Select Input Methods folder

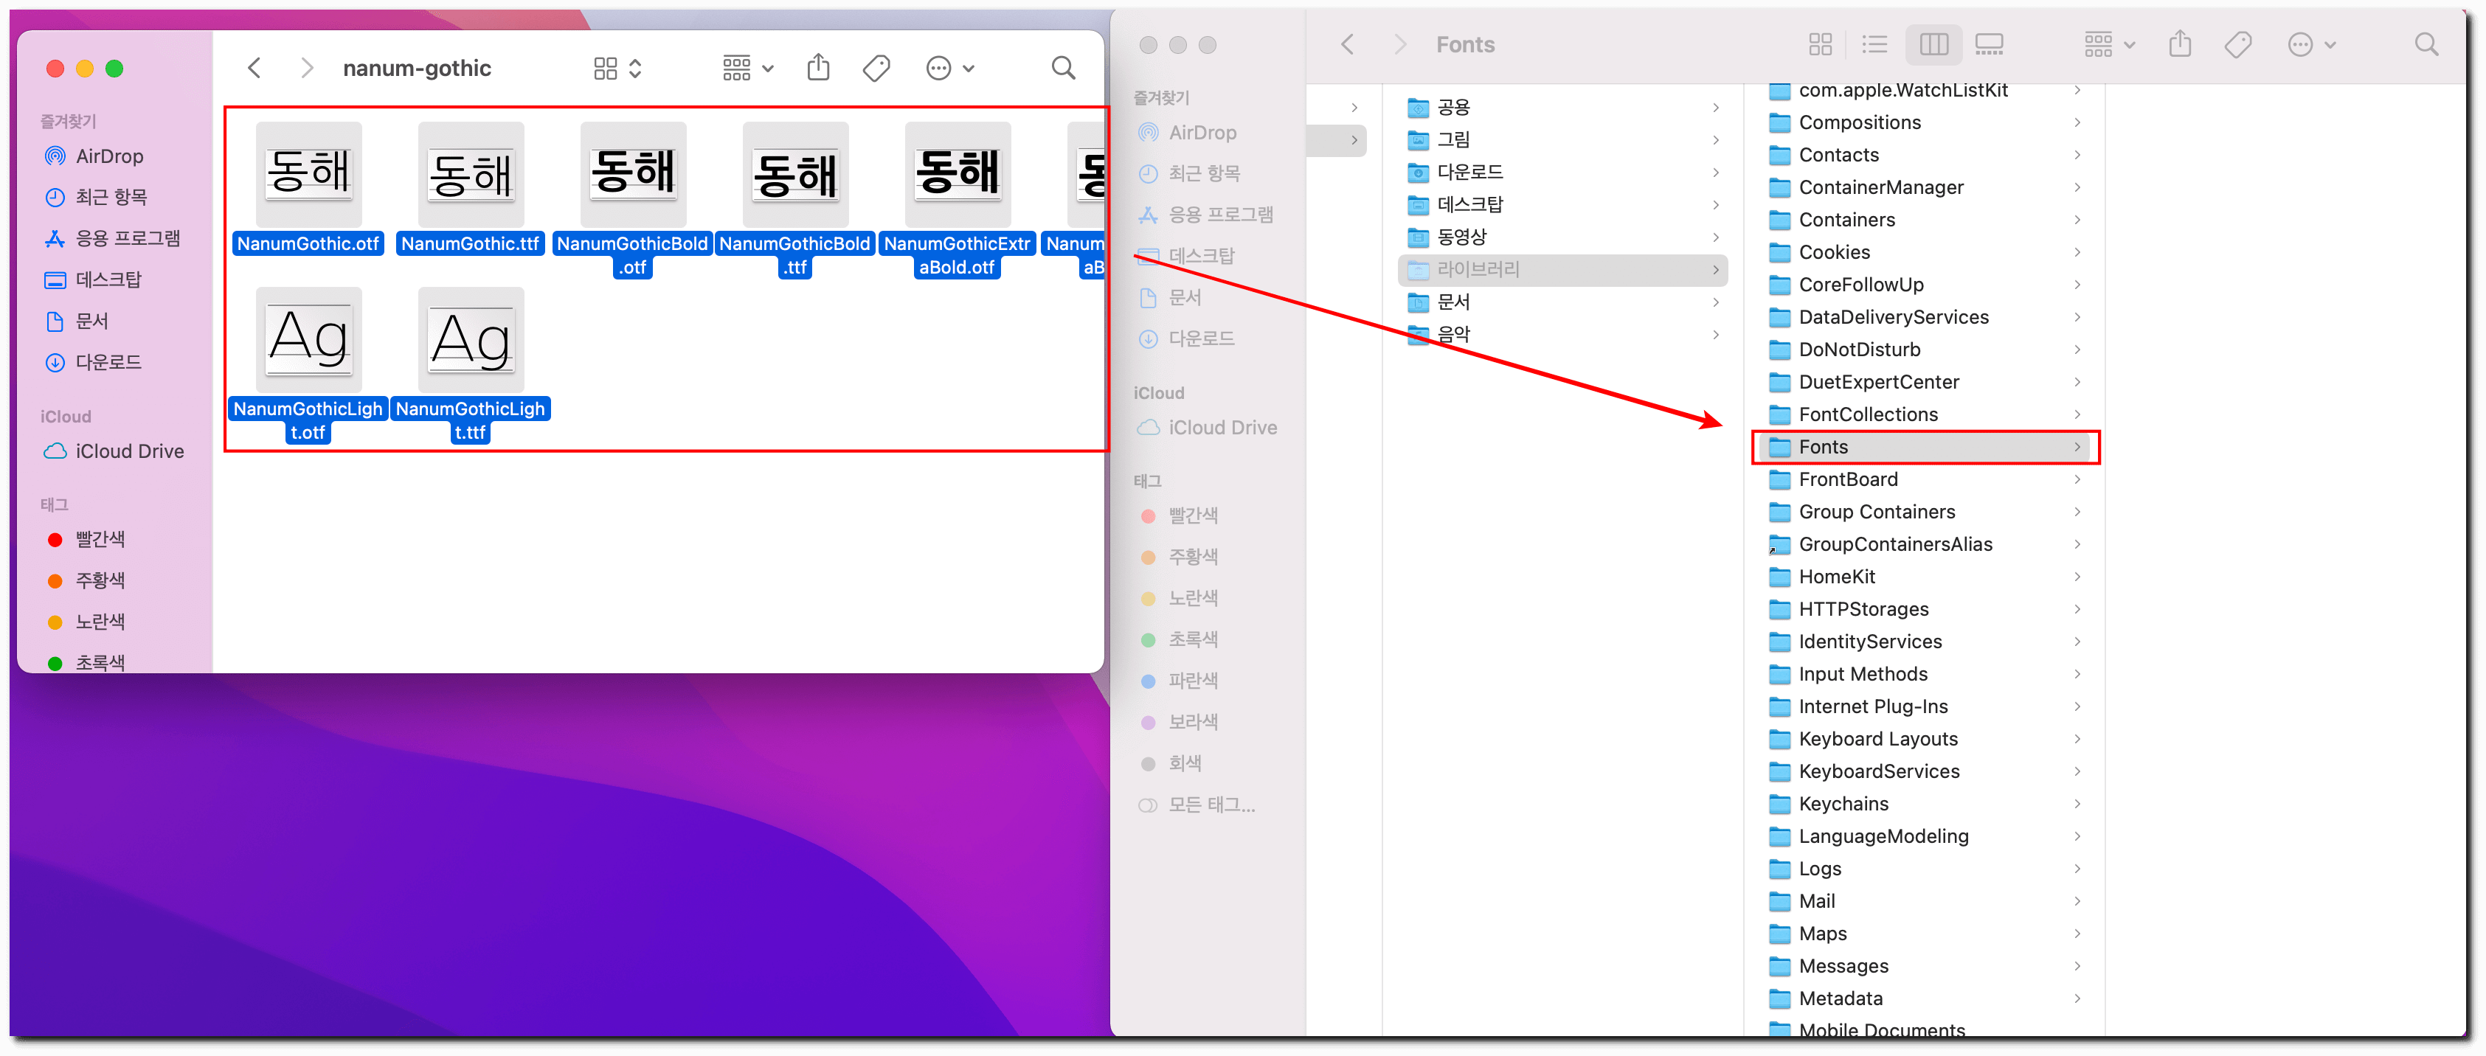pyautogui.click(x=1925, y=674)
